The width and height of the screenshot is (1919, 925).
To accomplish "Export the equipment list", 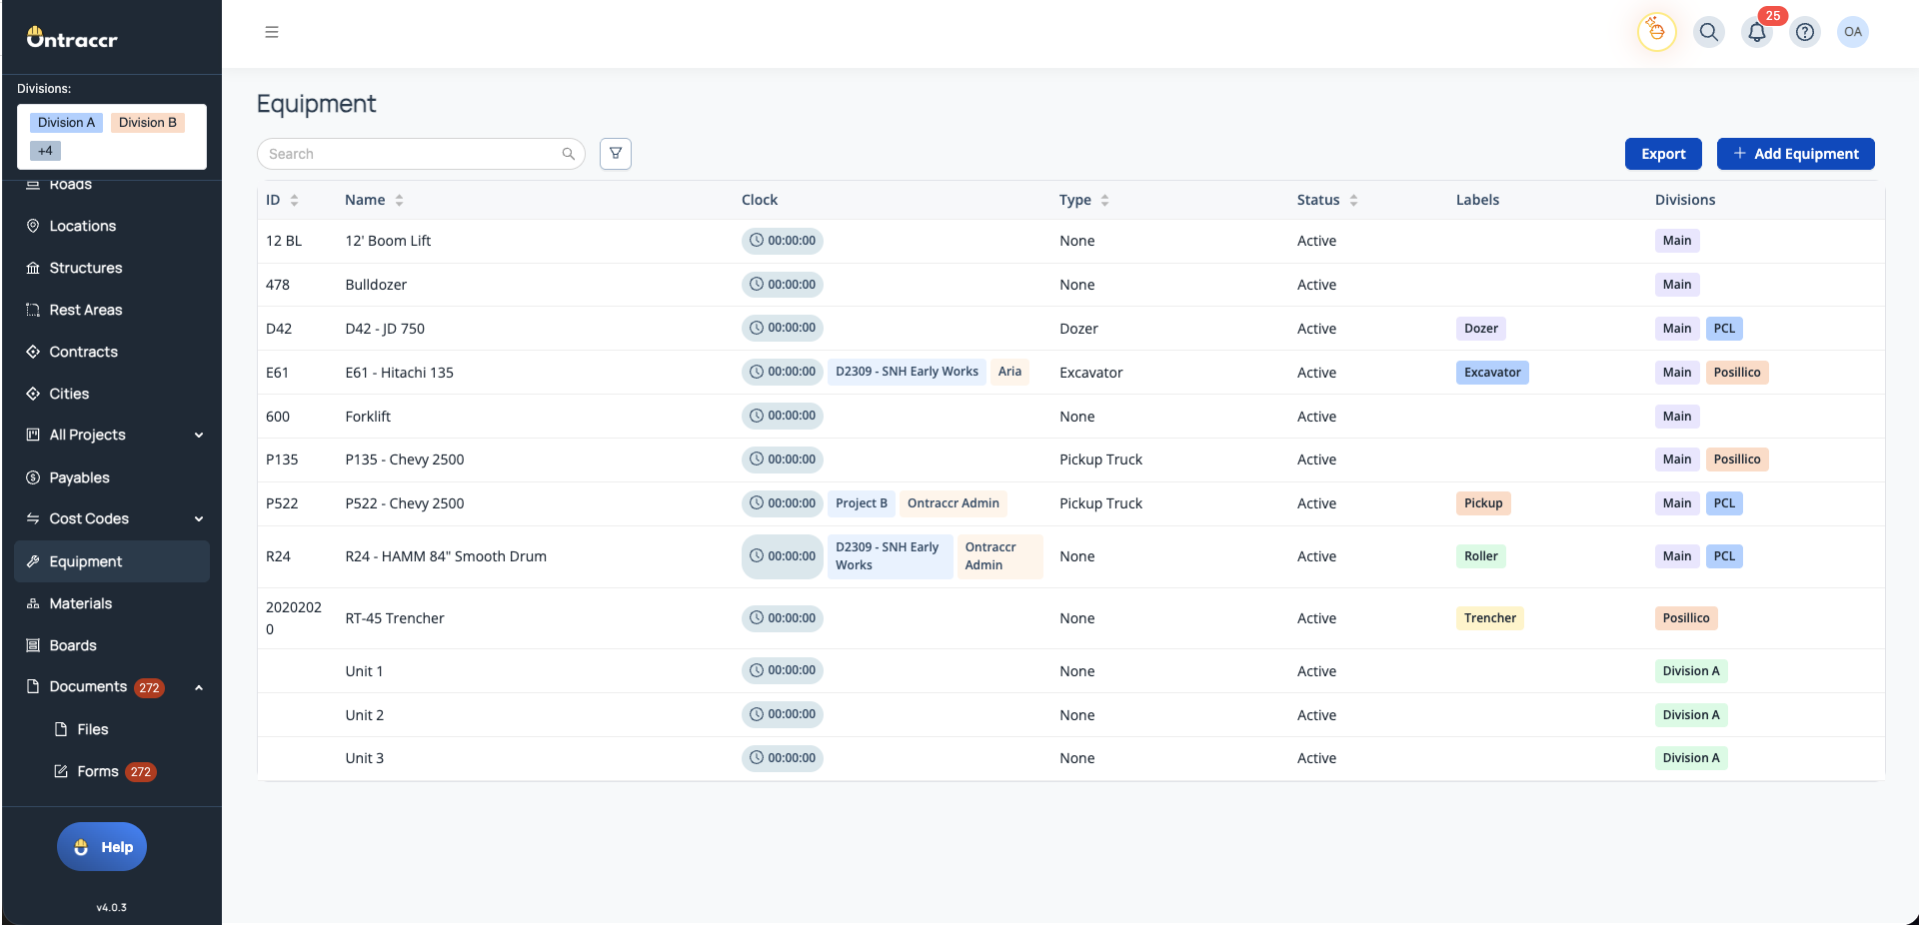I will [x=1663, y=154].
